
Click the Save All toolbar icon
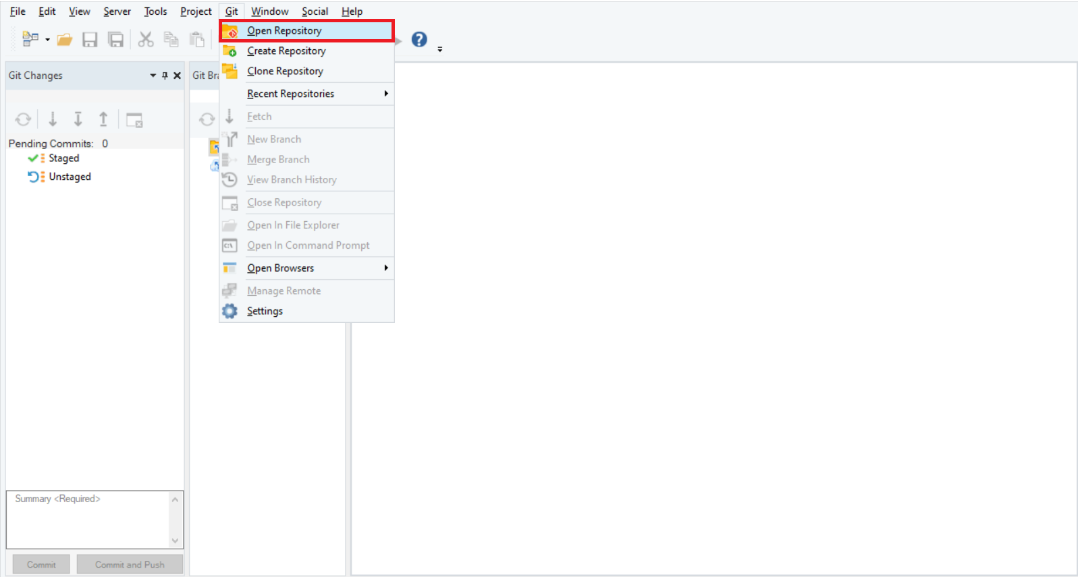pyautogui.click(x=116, y=40)
